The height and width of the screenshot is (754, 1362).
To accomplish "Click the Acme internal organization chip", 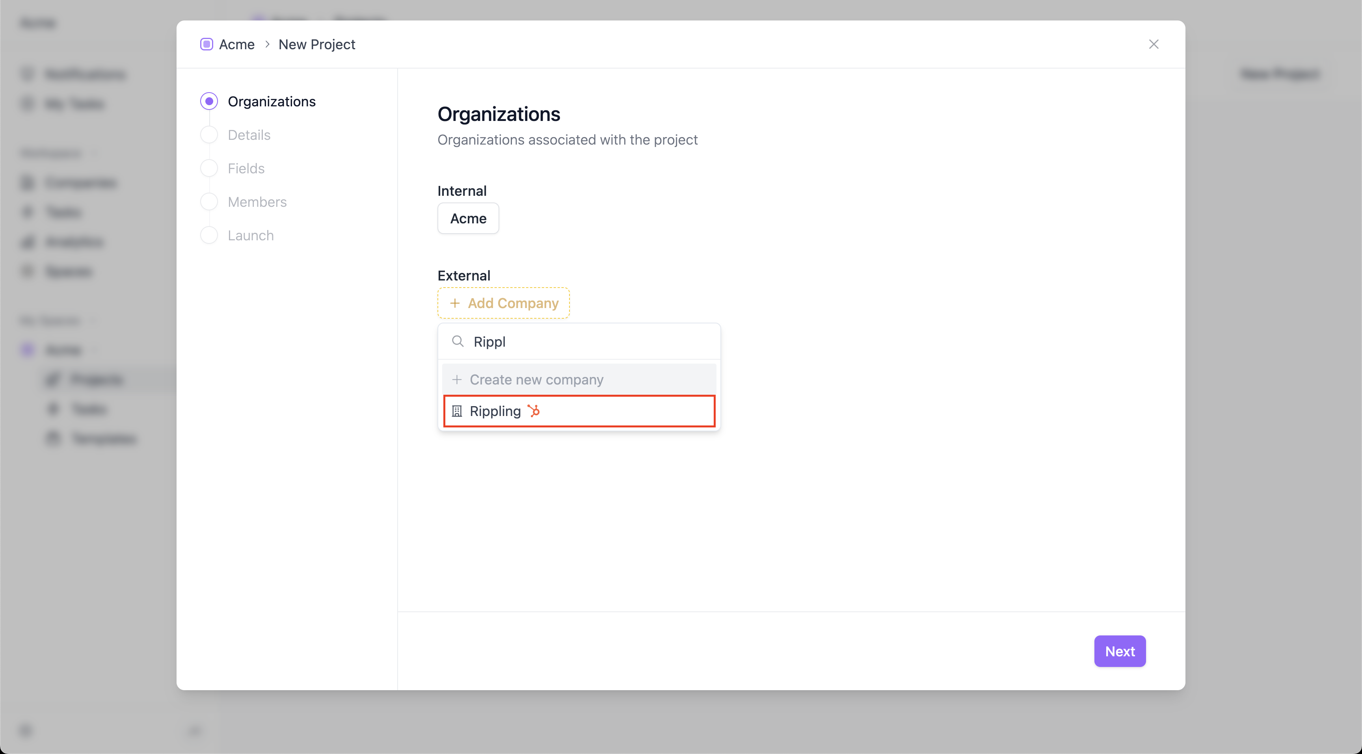I will pos(468,218).
